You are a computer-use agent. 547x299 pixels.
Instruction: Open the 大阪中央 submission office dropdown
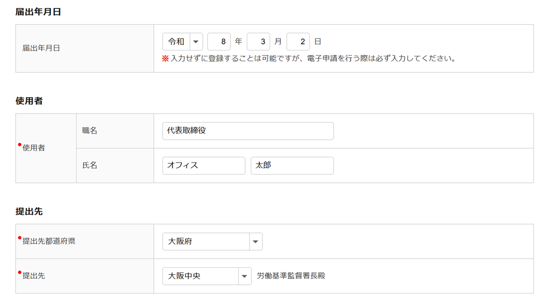[x=207, y=276]
